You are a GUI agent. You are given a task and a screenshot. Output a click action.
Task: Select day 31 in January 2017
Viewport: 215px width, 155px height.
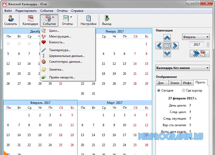pos(93,94)
